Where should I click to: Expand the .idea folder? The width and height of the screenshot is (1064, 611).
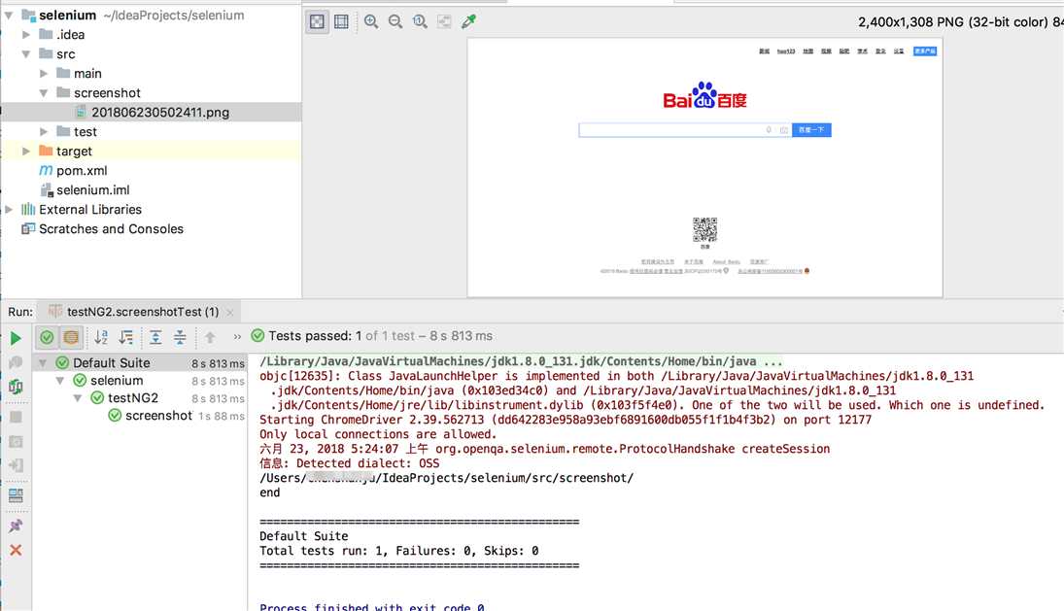click(x=26, y=35)
